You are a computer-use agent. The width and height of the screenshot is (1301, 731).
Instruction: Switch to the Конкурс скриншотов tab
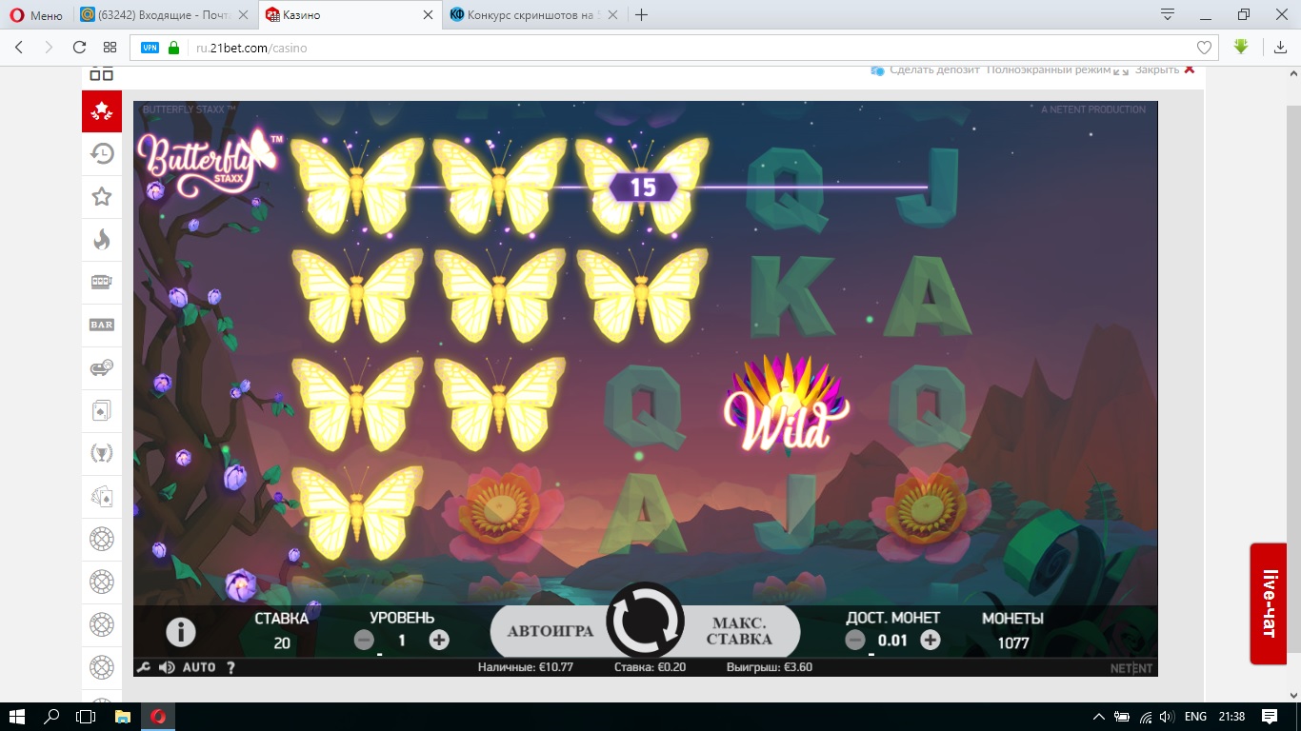point(532,15)
